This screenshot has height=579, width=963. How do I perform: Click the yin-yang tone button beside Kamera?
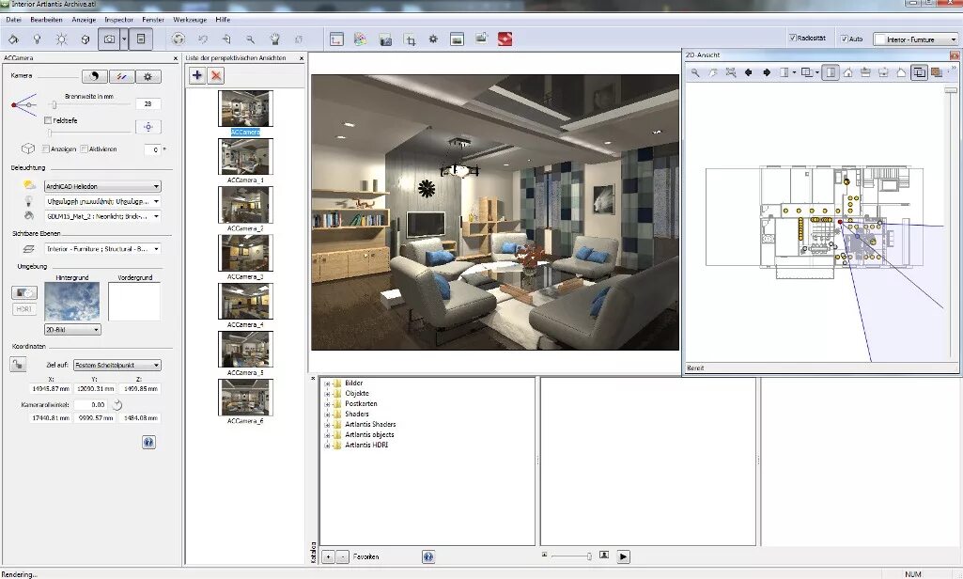[95, 76]
